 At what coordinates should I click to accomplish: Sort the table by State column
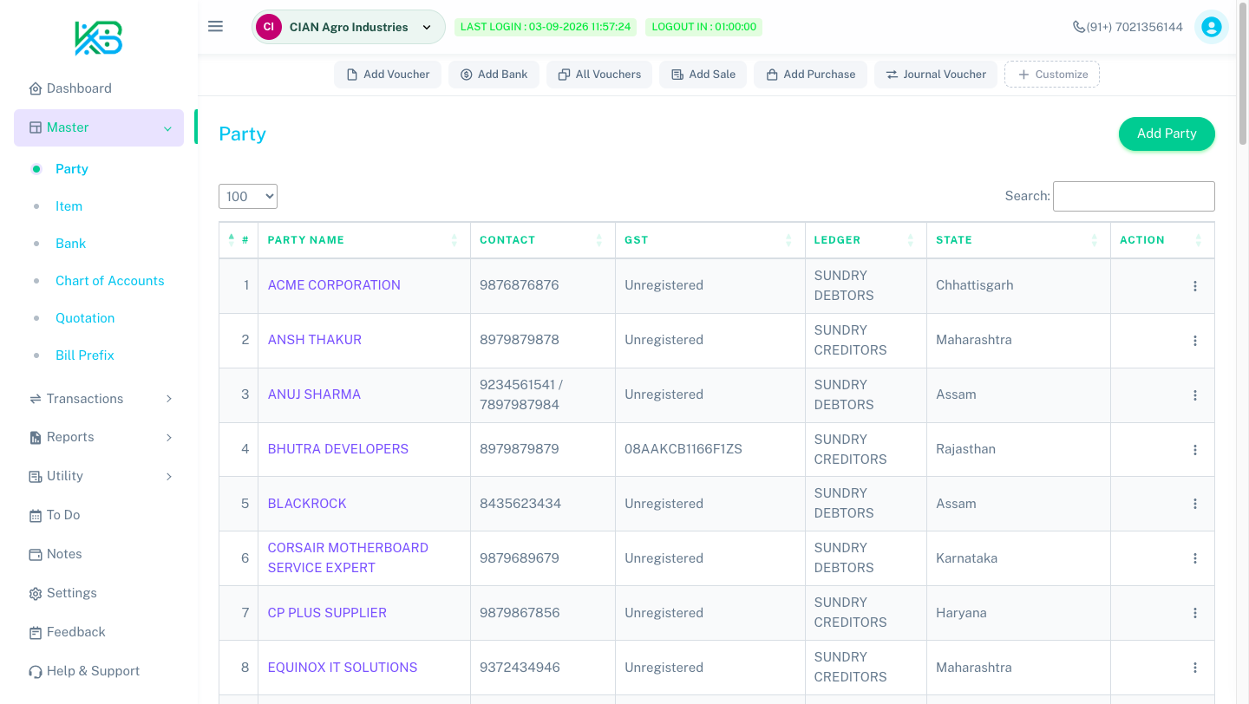pyautogui.click(x=1018, y=240)
